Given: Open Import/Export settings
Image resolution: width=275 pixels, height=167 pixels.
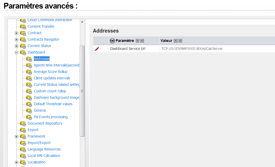Looking at the screenshot, I should tap(39, 143).
